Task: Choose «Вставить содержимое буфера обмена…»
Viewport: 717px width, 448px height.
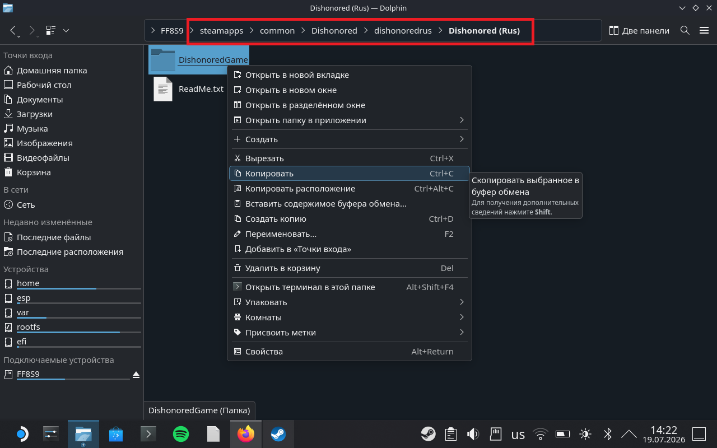Action: pyautogui.click(x=350, y=204)
